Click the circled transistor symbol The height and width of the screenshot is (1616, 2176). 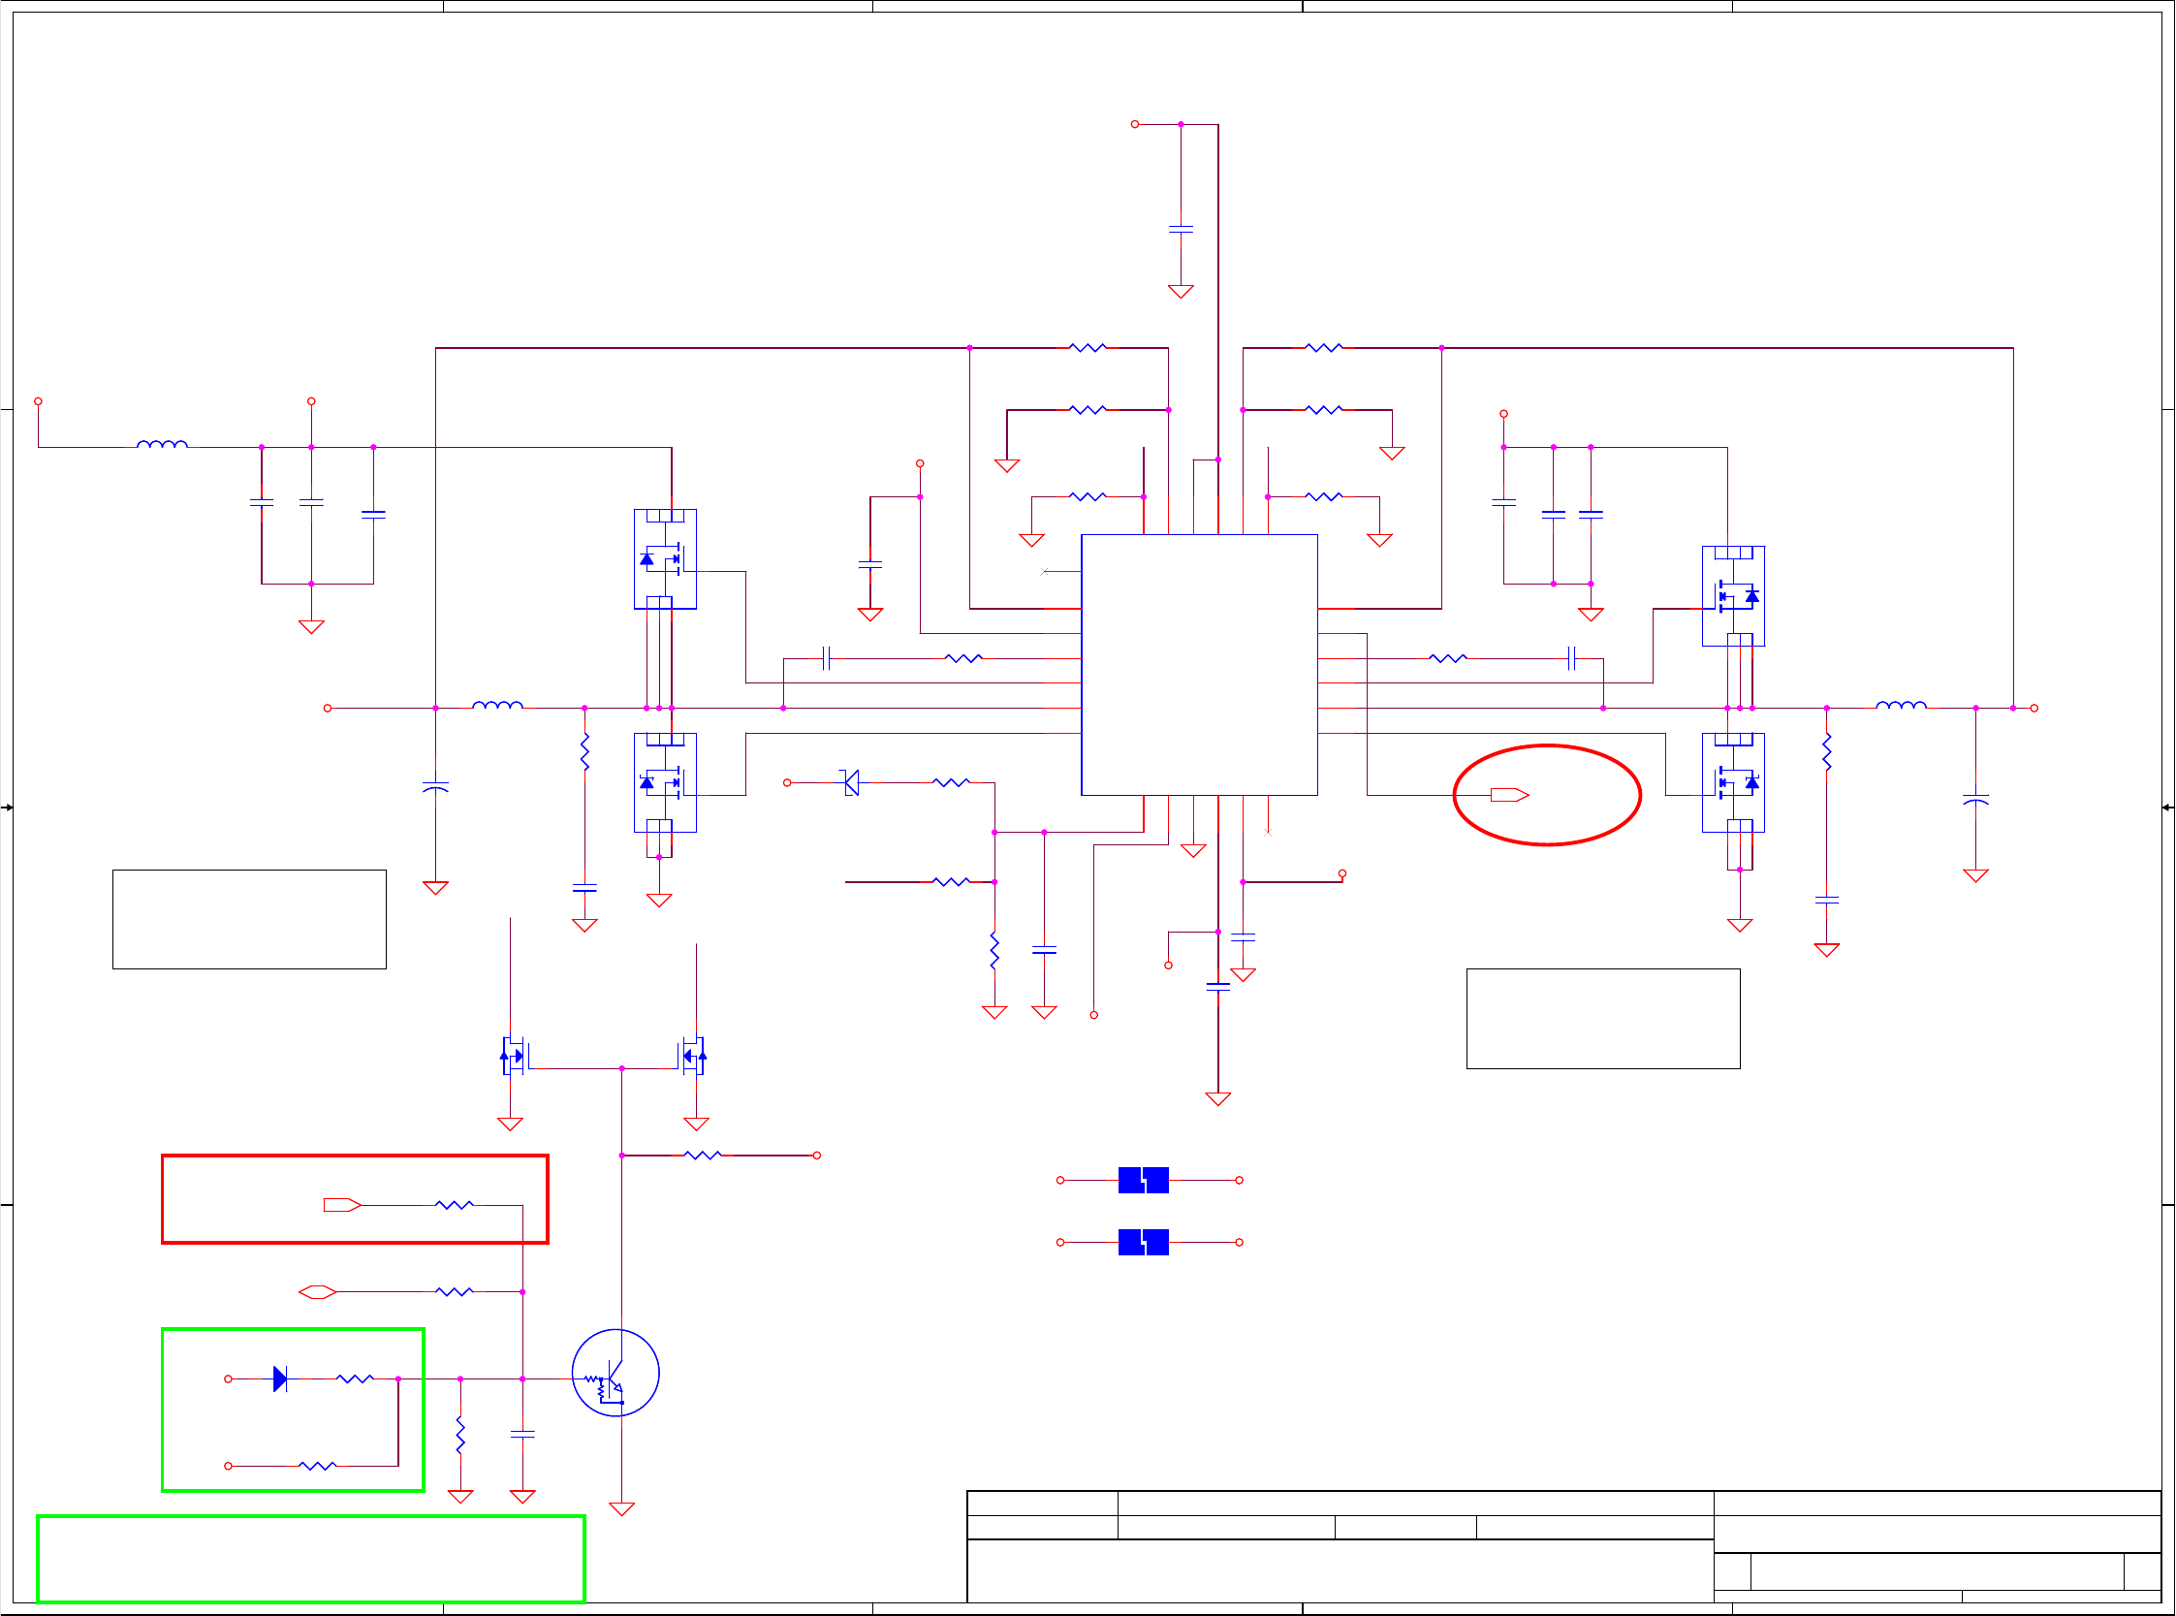(615, 1373)
